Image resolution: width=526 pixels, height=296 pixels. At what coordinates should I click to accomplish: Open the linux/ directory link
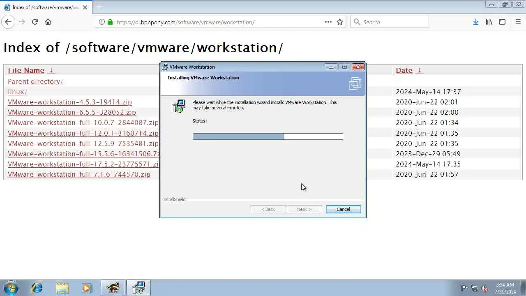[x=17, y=92]
